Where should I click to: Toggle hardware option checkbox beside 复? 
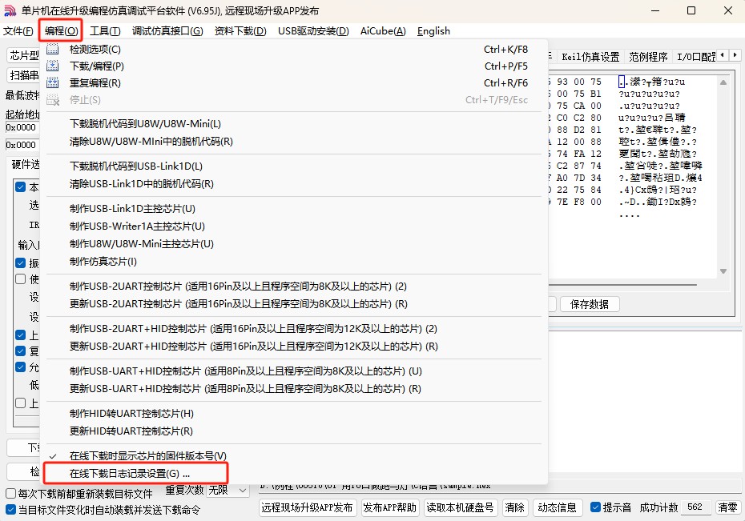pos(21,351)
